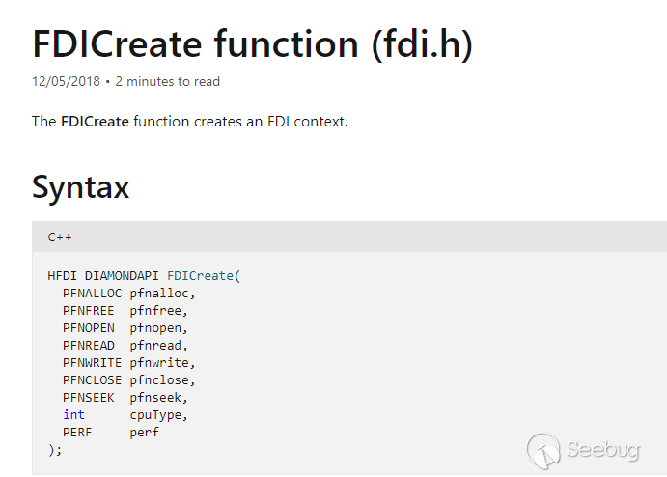Click the 12/05/2018 publication date
This screenshot has width=667, height=477.
[65, 81]
